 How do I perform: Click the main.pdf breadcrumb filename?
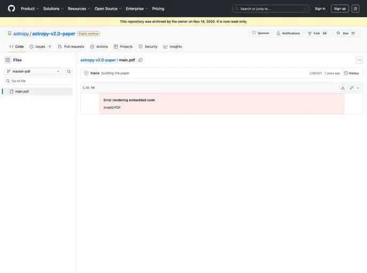coord(127,60)
